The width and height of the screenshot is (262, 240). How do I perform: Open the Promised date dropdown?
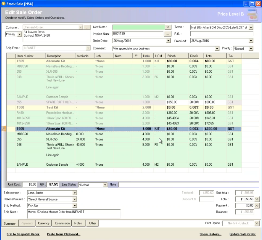tap(251, 41)
